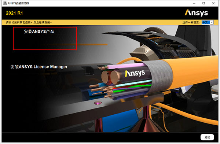Image resolution: width=220 pixels, height=144 pixels.
Task: Click the 选择一种语言 label
Action: pos(191,22)
